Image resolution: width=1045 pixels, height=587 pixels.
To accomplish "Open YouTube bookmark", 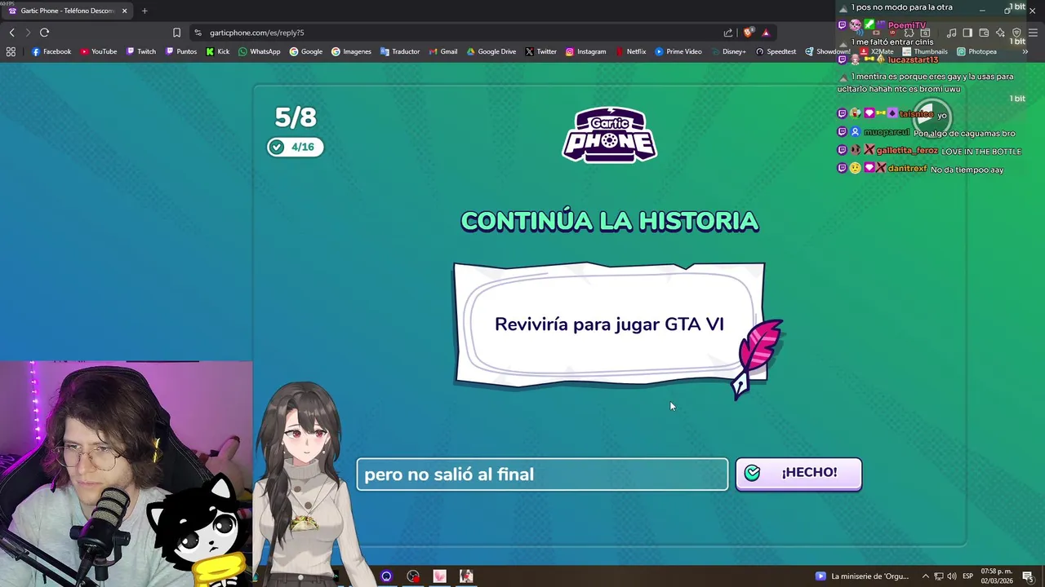I will pyautogui.click(x=98, y=51).
